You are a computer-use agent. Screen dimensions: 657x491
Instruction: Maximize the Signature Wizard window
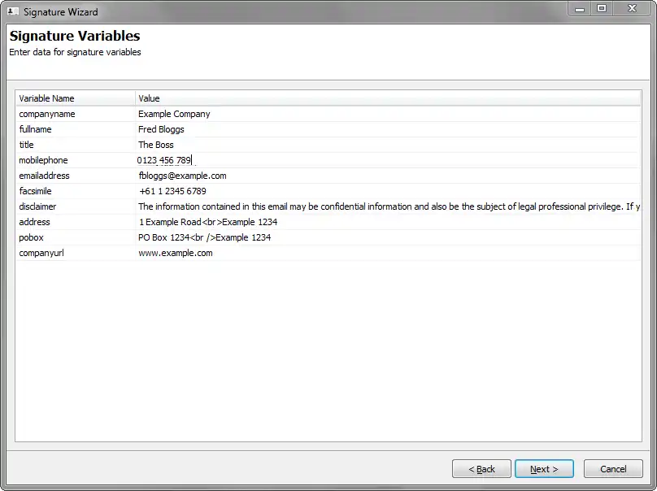(602, 9)
